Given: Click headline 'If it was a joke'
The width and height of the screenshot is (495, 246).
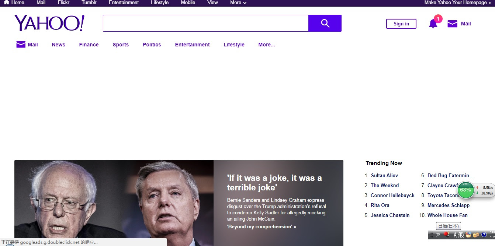Looking at the screenshot, I should 274,183.
